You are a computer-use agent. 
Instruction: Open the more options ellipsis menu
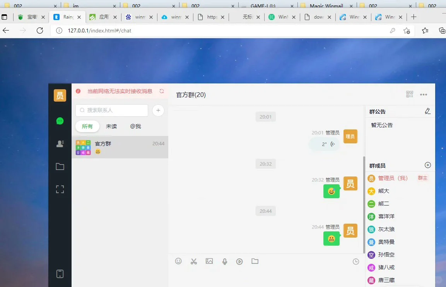(x=424, y=94)
